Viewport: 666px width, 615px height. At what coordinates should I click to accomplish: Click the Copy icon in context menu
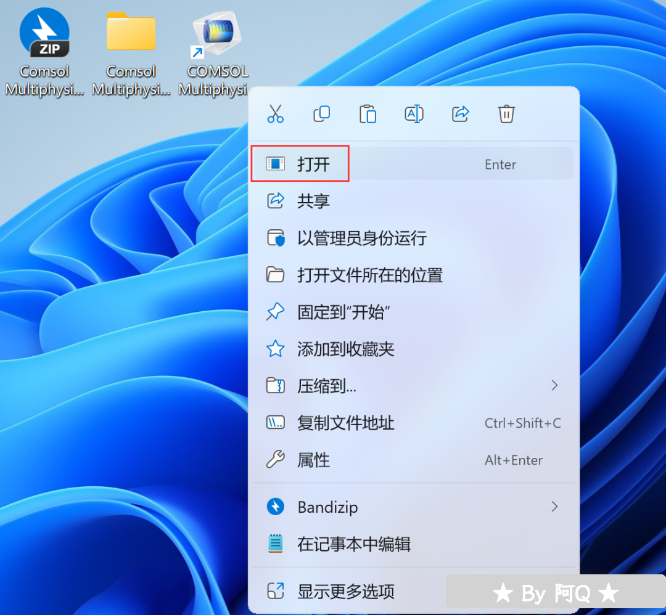click(x=321, y=114)
